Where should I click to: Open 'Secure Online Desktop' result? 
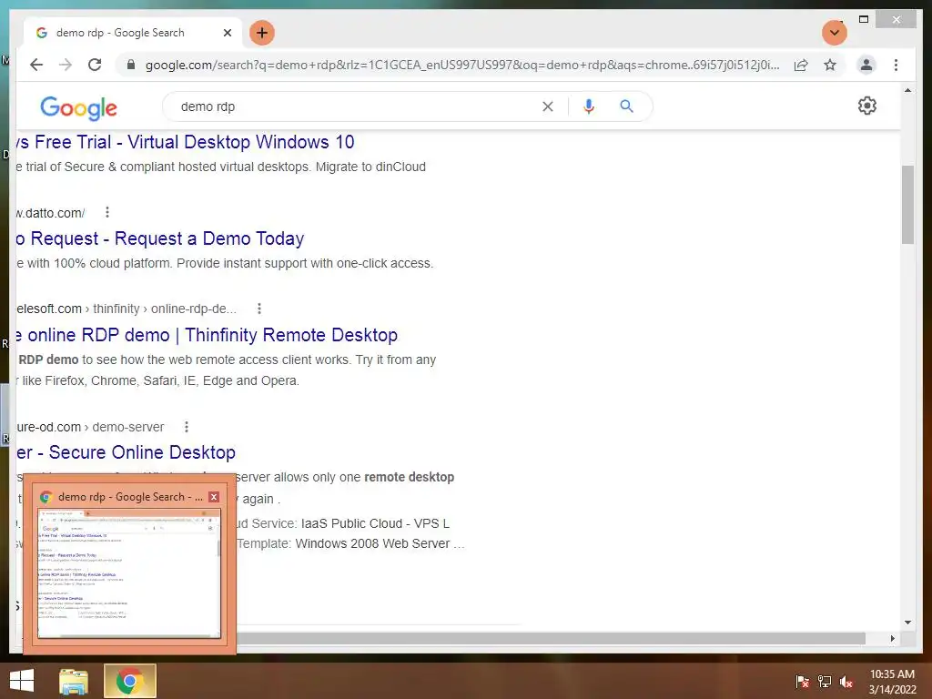pos(127,452)
